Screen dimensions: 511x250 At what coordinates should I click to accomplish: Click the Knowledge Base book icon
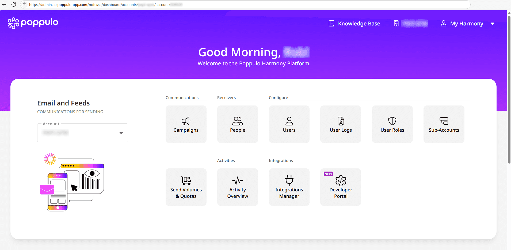pyautogui.click(x=331, y=24)
